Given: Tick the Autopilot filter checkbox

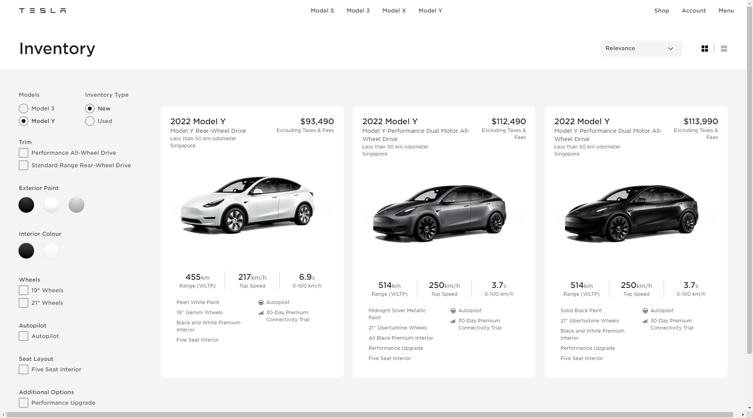Looking at the screenshot, I should pos(24,336).
